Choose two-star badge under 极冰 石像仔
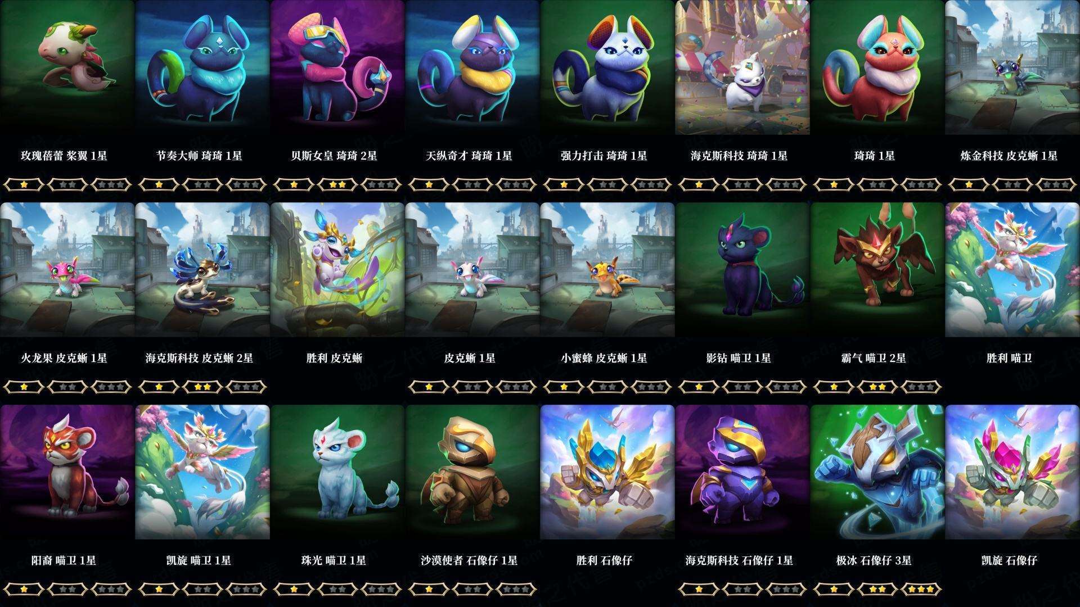The height and width of the screenshot is (607, 1080). pyautogui.click(x=877, y=589)
